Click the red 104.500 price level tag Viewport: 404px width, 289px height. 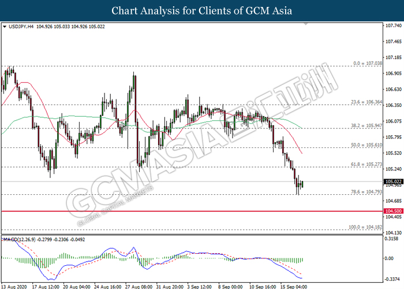pos(394,211)
